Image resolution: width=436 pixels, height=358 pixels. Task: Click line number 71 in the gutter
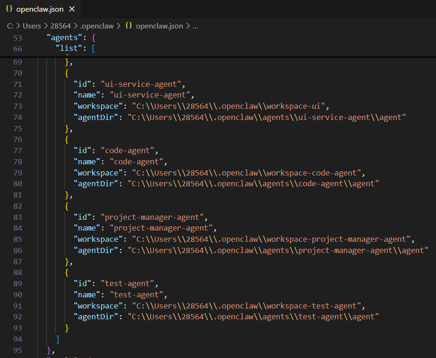(17, 84)
